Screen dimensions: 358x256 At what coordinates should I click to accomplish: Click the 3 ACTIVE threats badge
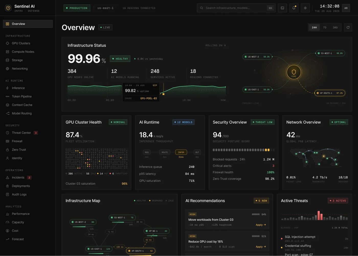click(338, 201)
